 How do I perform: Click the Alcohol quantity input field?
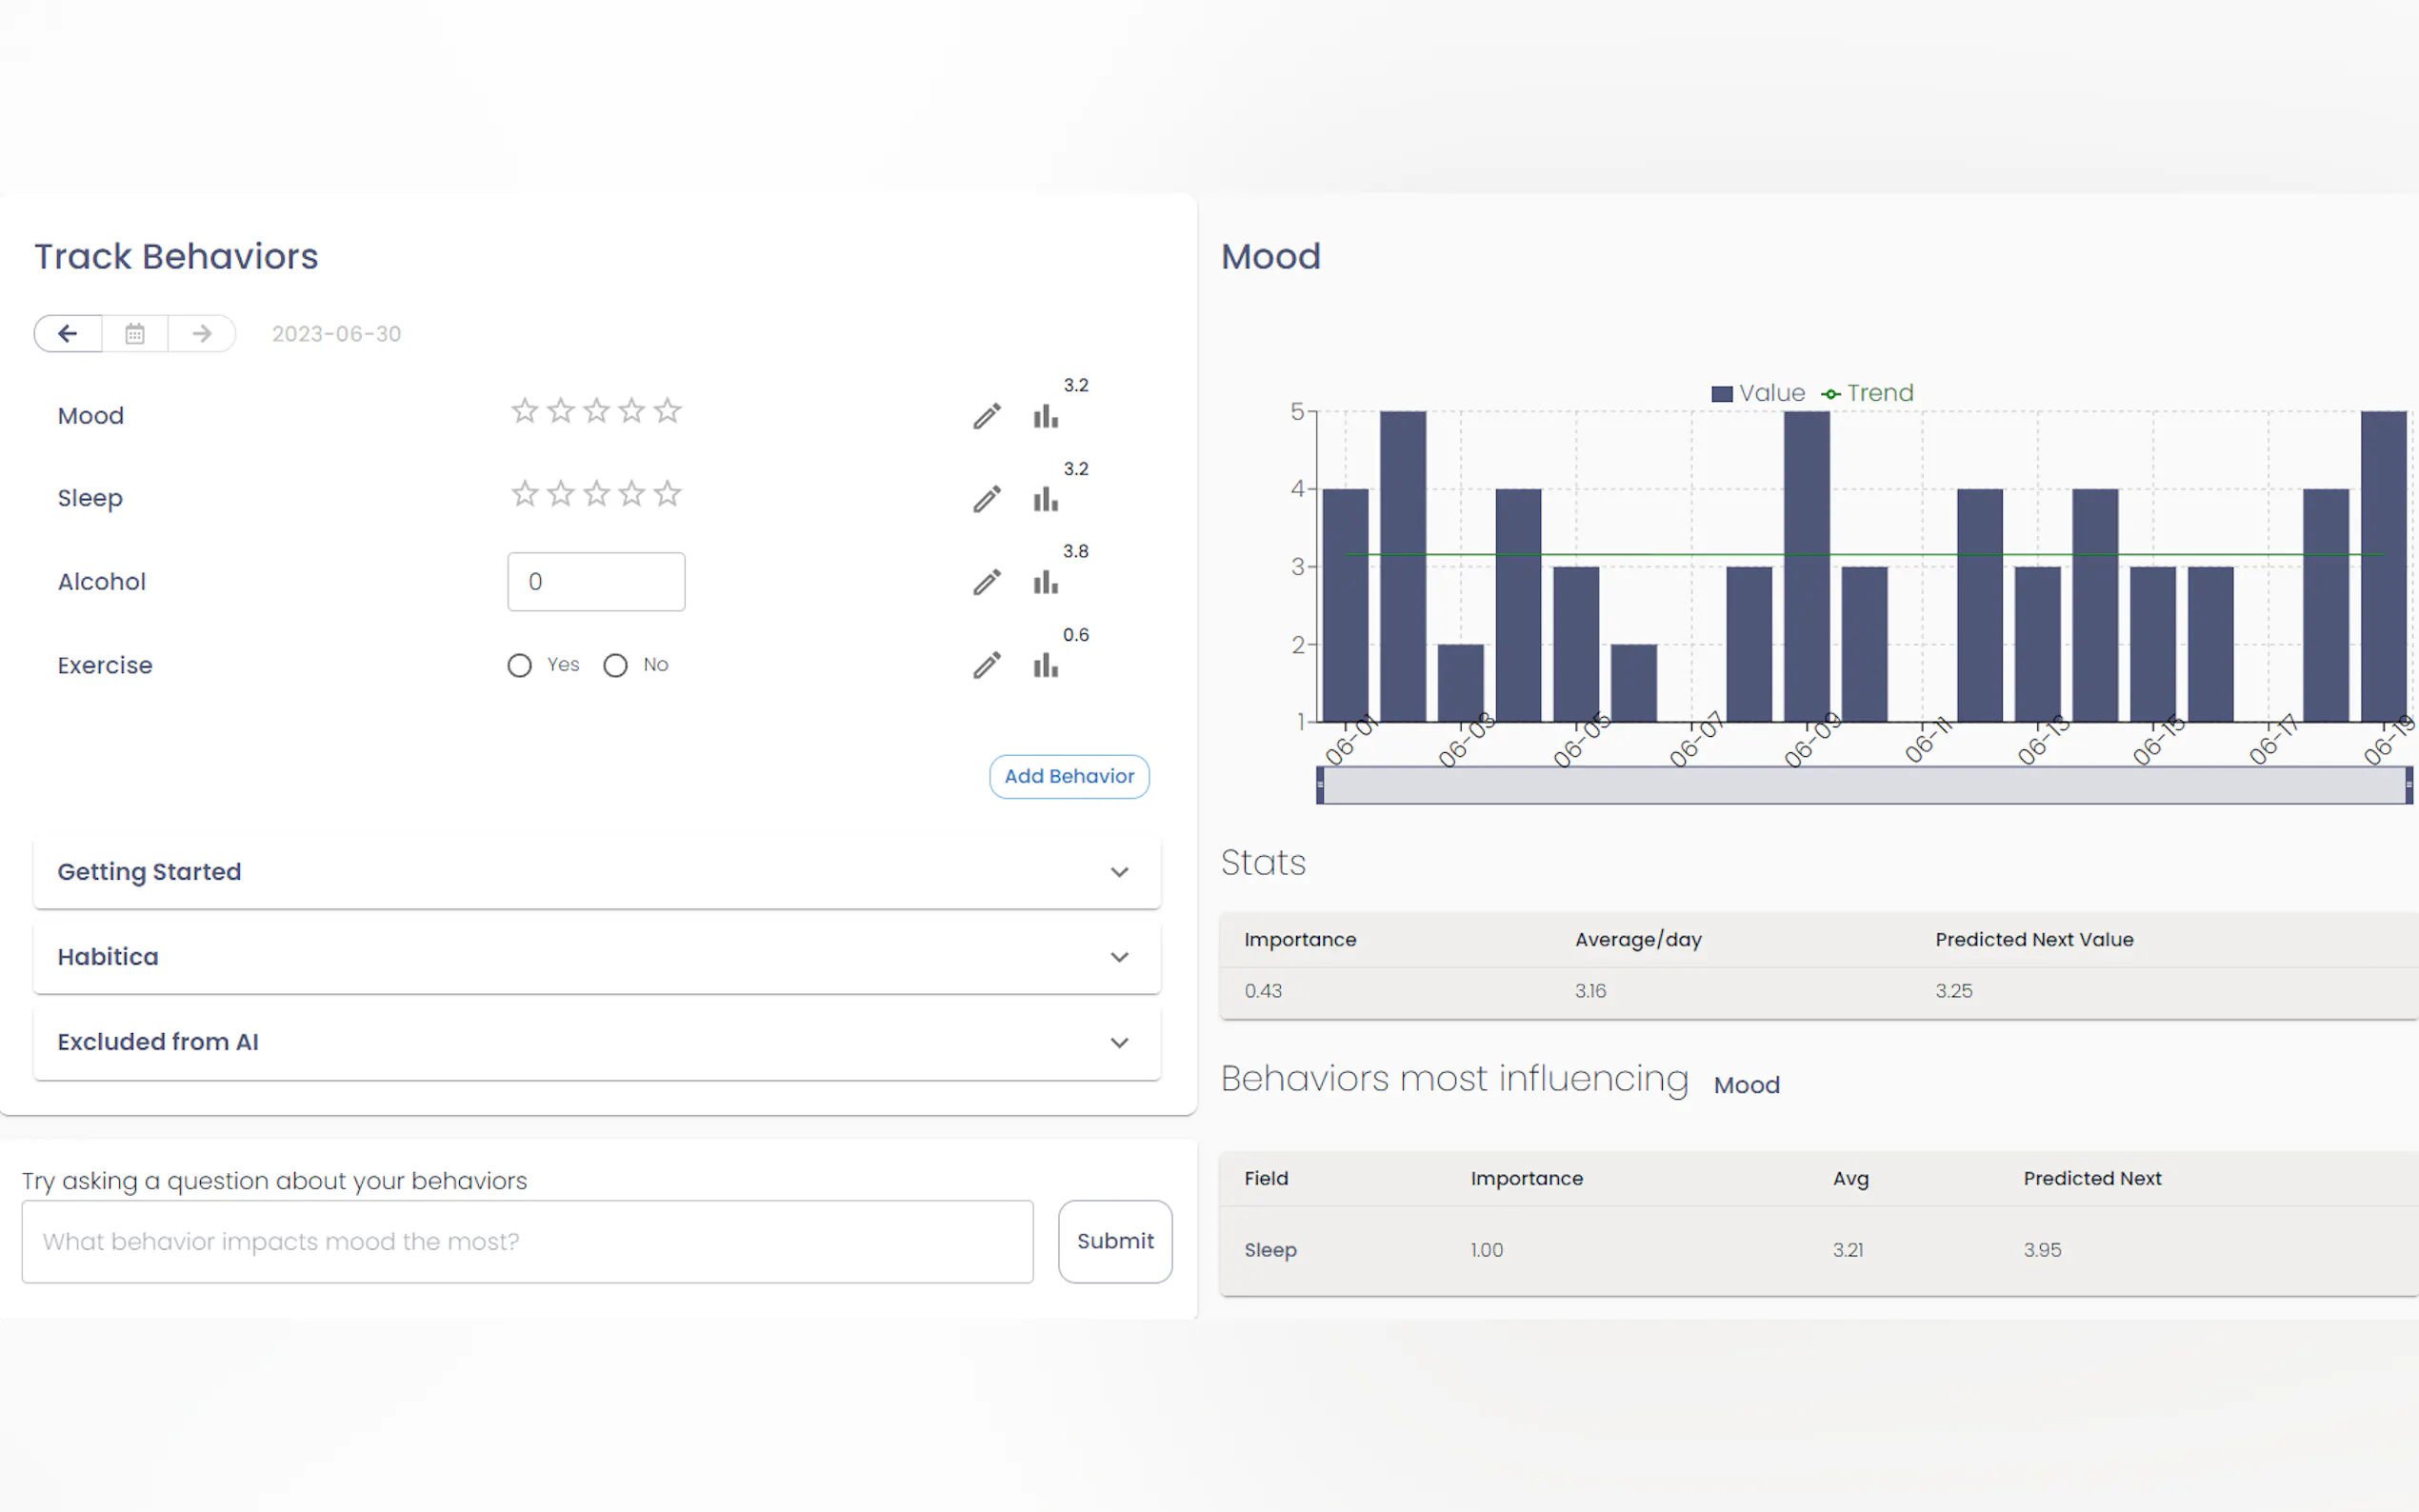click(x=596, y=582)
